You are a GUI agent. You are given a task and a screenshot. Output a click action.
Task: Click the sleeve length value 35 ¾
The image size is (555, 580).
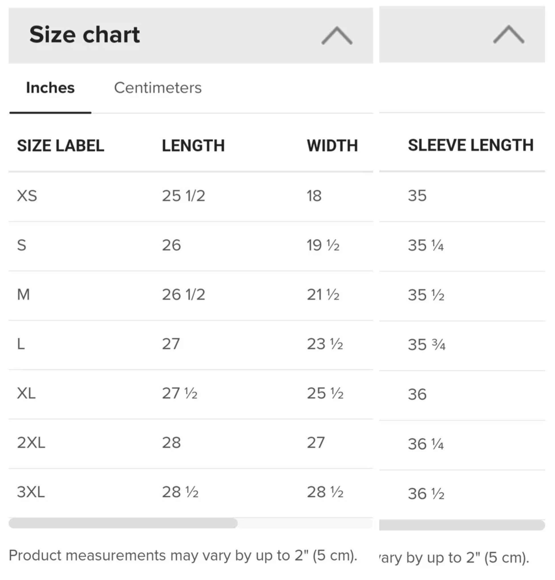pos(427,345)
